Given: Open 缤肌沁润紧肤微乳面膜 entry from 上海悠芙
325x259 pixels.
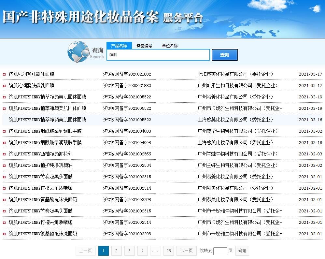Looking at the screenshot, I should point(32,74).
